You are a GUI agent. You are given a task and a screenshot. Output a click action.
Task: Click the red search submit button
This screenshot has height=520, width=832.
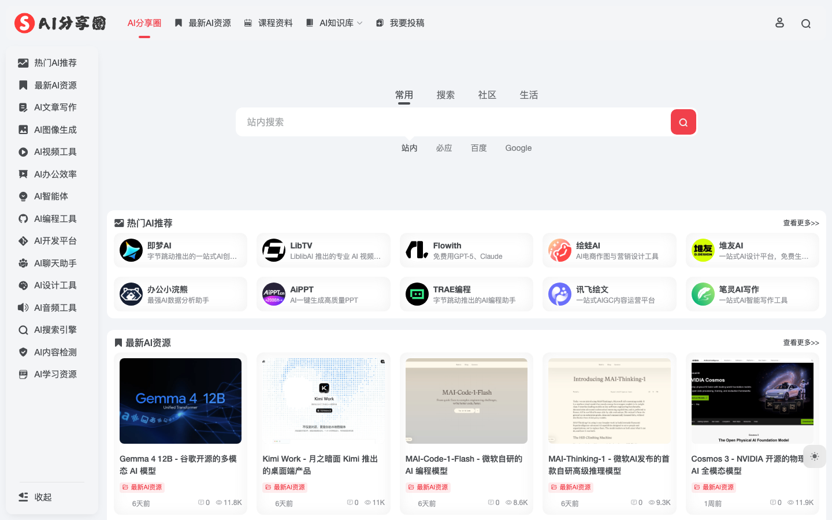click(683, 122)
